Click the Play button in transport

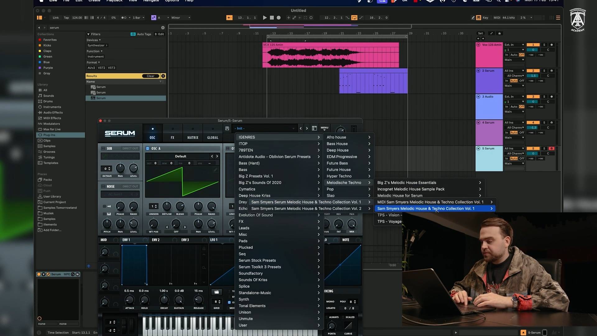[265, 18]
